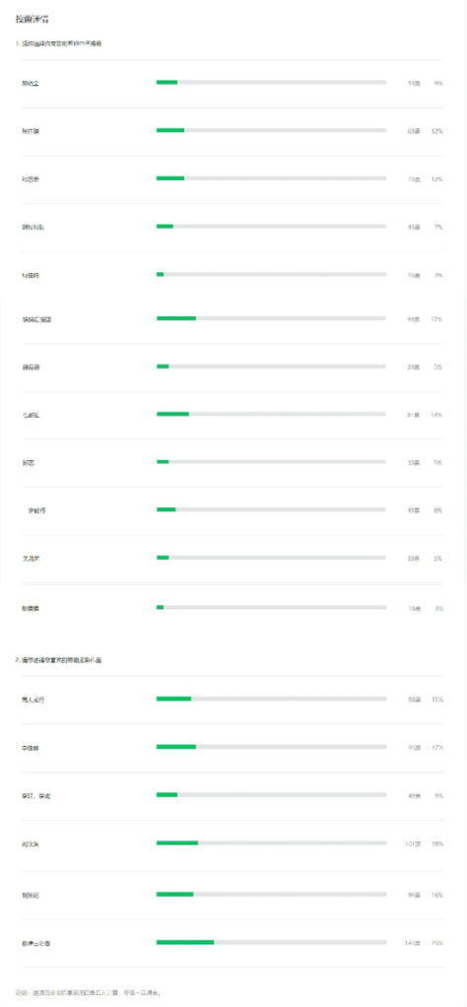Click the progress bar showing 15%
467x1007 pixels.
coord(271,699)
